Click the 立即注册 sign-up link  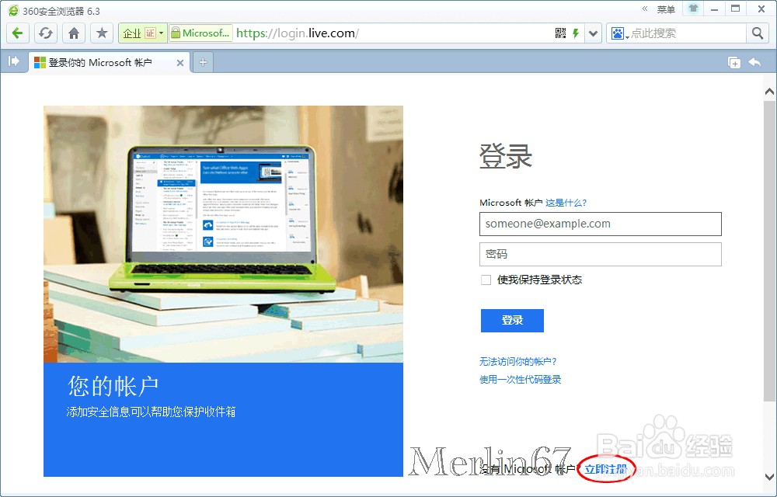click(x=605, y=469)
